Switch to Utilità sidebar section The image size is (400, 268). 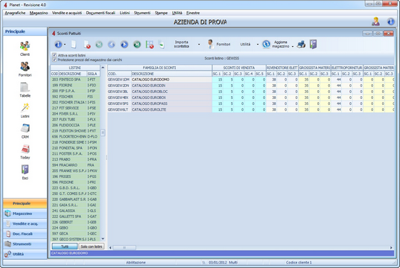point(25,254)
